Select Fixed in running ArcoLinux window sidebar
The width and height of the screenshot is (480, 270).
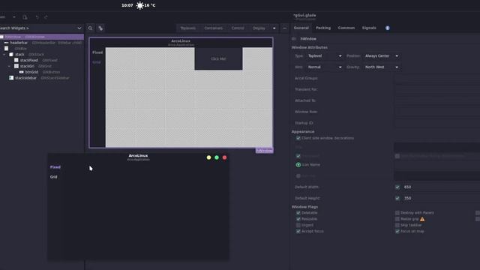(55, 167)
